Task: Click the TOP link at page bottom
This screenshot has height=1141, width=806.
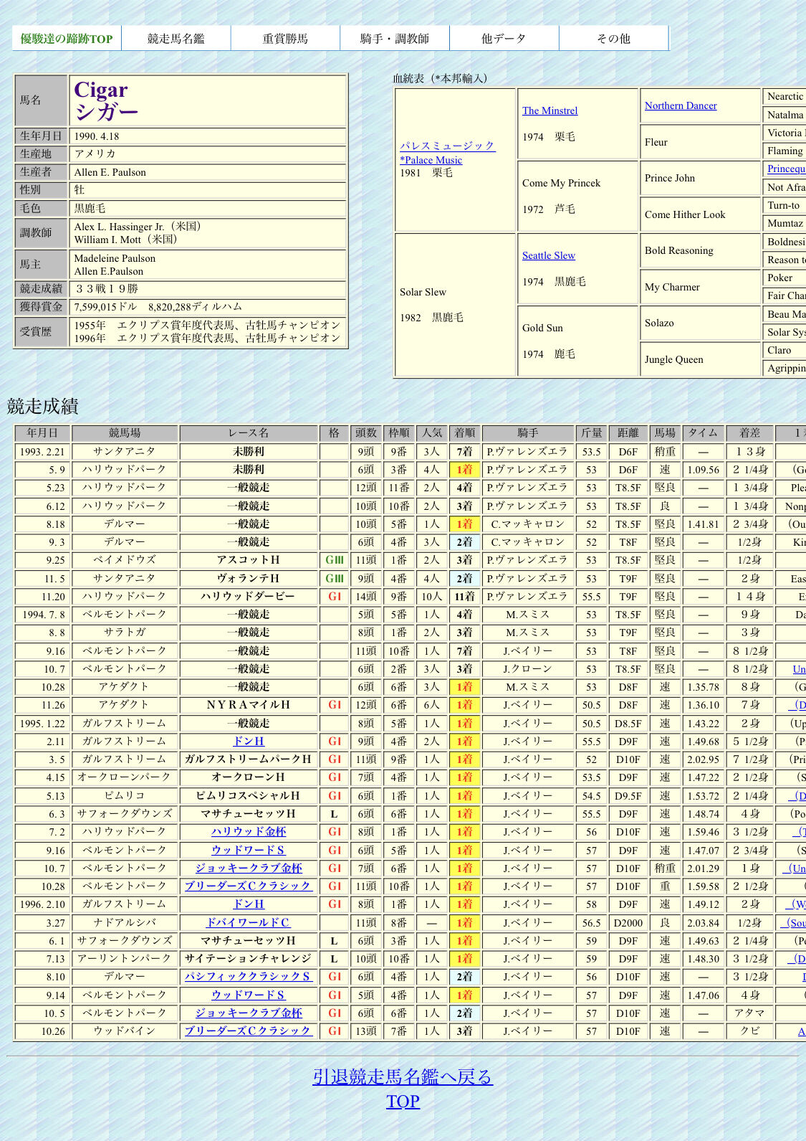Action: point(403,1102)
